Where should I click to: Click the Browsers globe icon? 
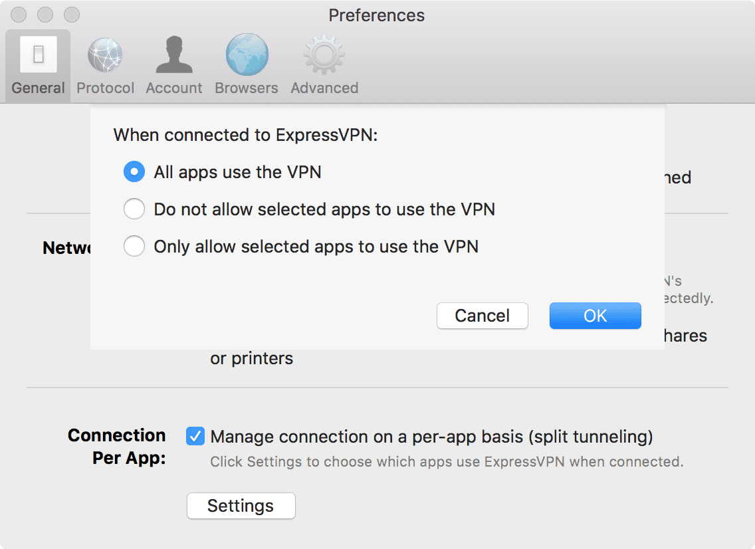[x=246, y=55]
